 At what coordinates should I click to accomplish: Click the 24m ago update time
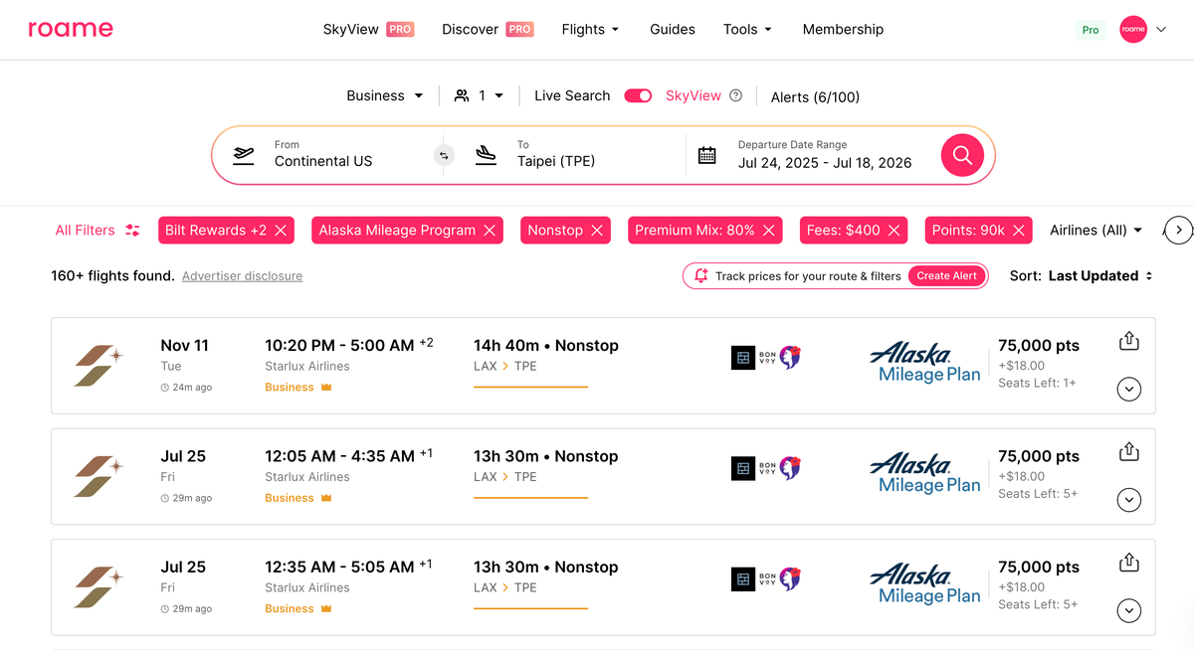pyautogui.click(x=186, y=388)
